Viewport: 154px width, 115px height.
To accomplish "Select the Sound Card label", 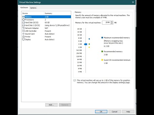I will (30, 34).
